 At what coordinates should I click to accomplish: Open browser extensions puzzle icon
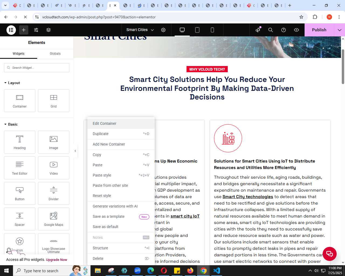click(315, 17)
